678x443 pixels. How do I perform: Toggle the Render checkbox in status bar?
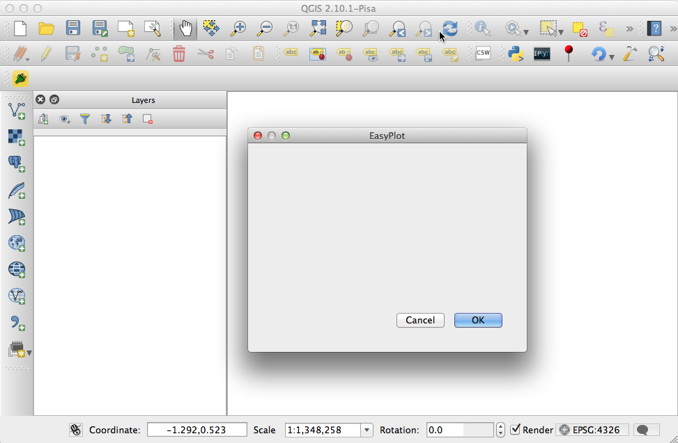(x=516, y=430)
